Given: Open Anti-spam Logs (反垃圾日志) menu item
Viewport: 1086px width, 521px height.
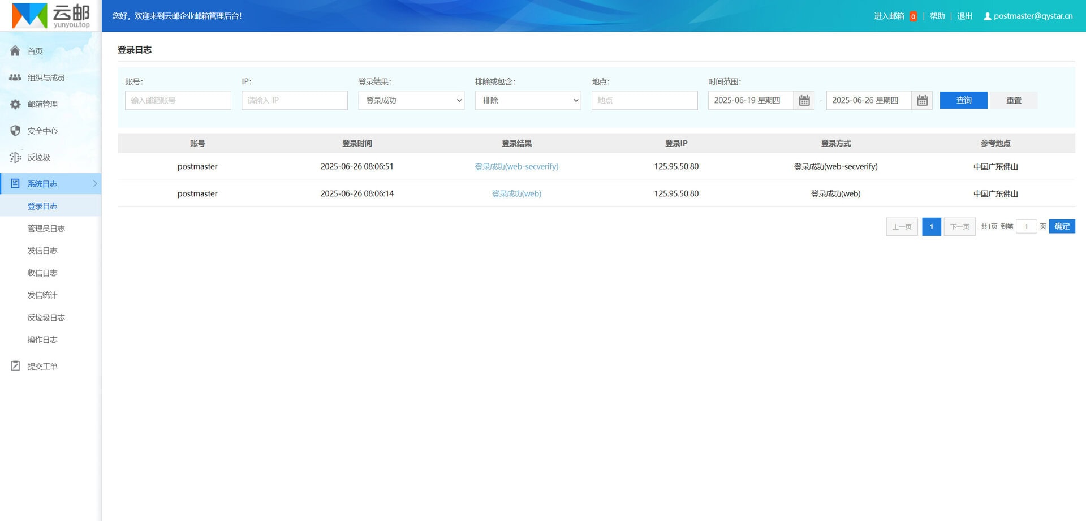Looking at the screenshot, I should tap(46, 318).
